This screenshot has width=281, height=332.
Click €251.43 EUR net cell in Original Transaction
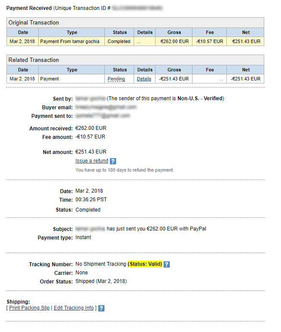(245, 41)
